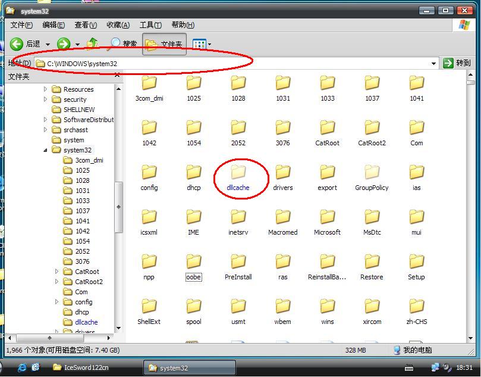Click the system32 taskbar button
The image size is (481, 377).
190,367
